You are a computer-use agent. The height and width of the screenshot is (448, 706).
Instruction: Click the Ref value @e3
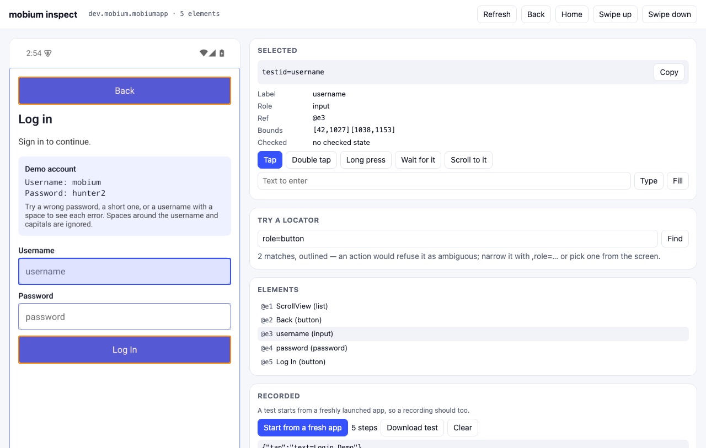click(x=319, y=118)
